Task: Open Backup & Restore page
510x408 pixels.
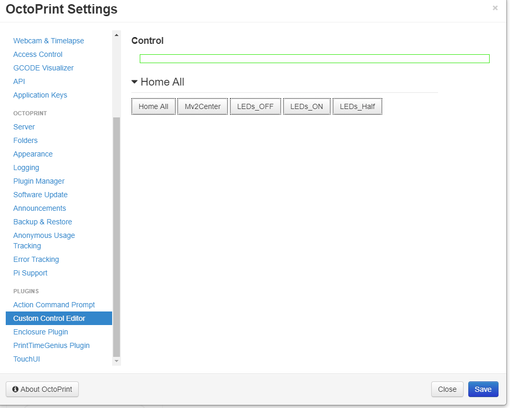Action: pos(43,222)
